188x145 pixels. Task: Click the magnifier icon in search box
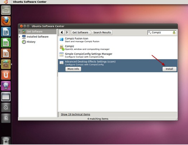coord(150,33)
